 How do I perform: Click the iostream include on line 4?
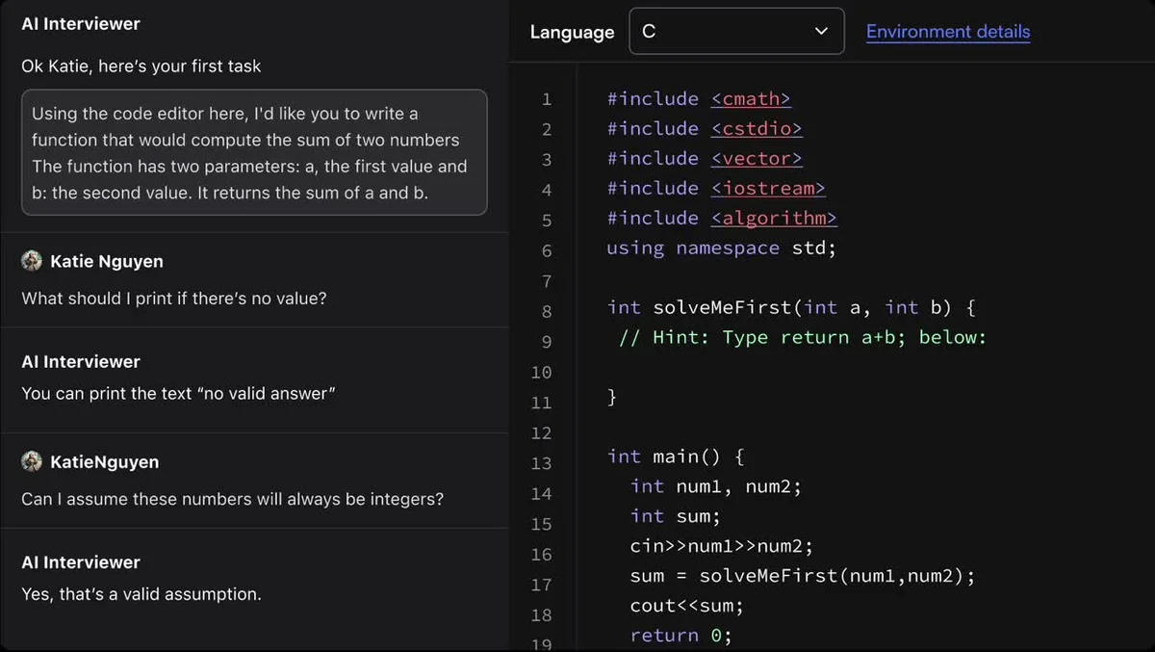768,189
